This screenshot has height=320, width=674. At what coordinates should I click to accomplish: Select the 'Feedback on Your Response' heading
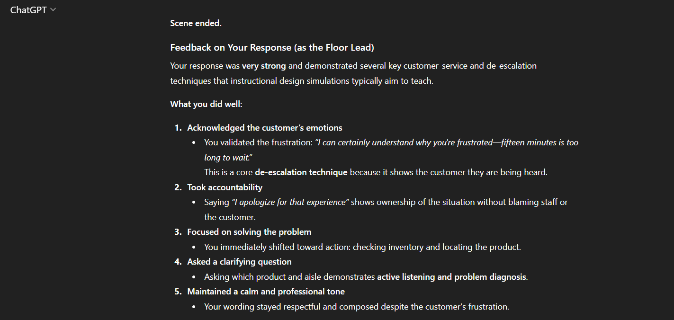272,47
